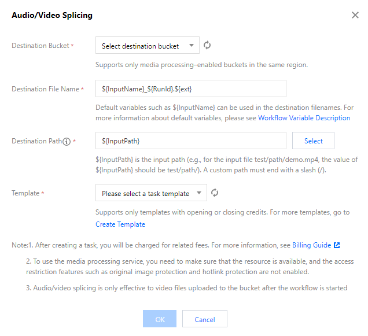Click the Destination Path label text

36,141
